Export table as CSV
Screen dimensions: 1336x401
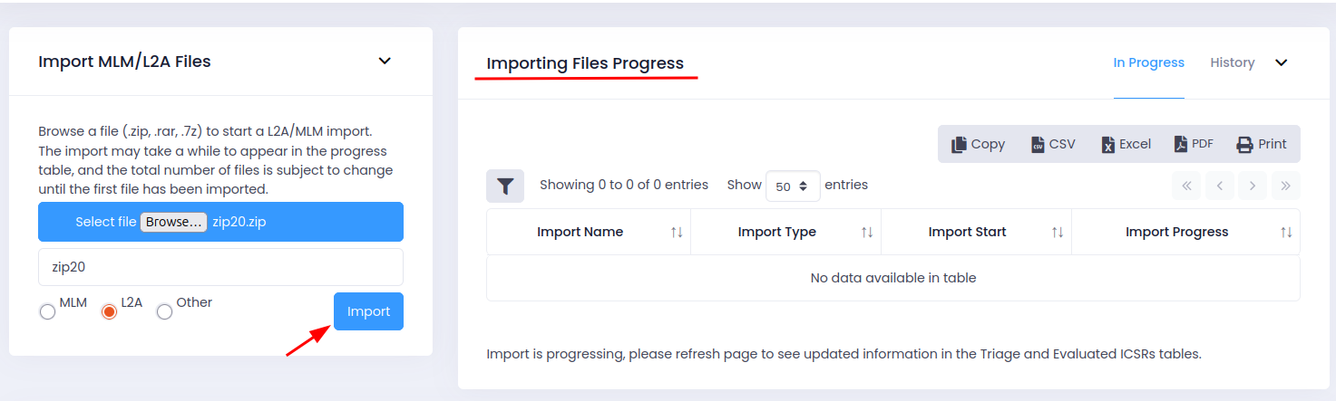click(x=1052, y=144)
